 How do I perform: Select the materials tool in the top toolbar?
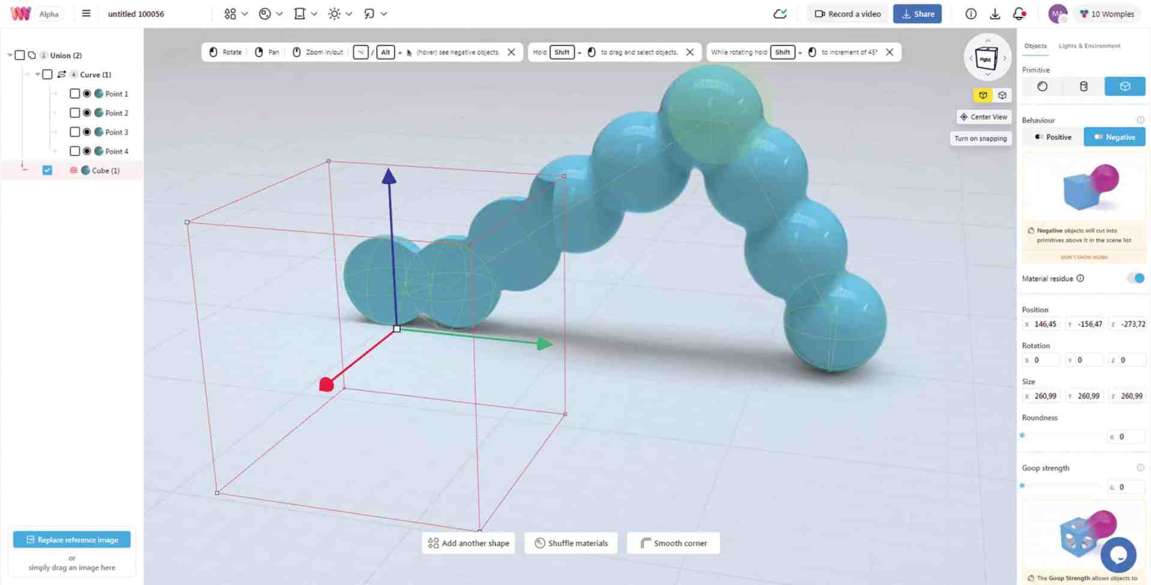(265, 13)
